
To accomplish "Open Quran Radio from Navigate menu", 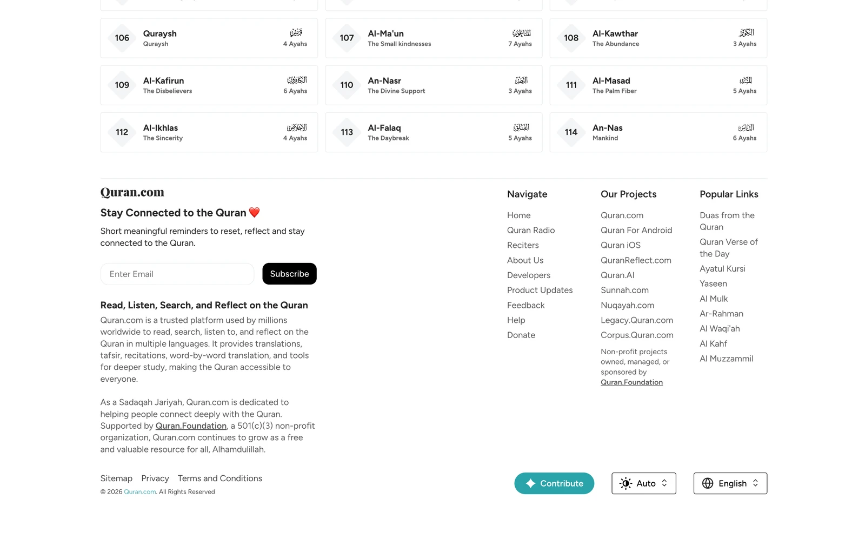I will pyautogui.click(x=531, y=230).
